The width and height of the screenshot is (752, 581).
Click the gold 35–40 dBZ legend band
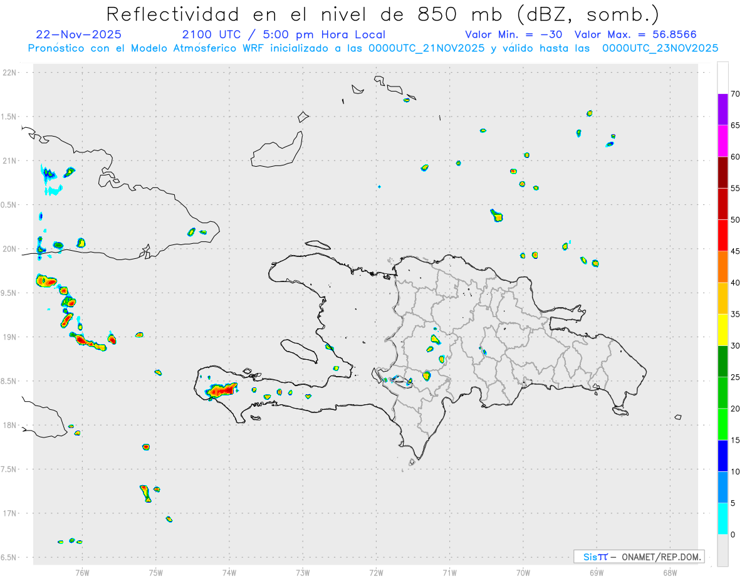[723, 298]
